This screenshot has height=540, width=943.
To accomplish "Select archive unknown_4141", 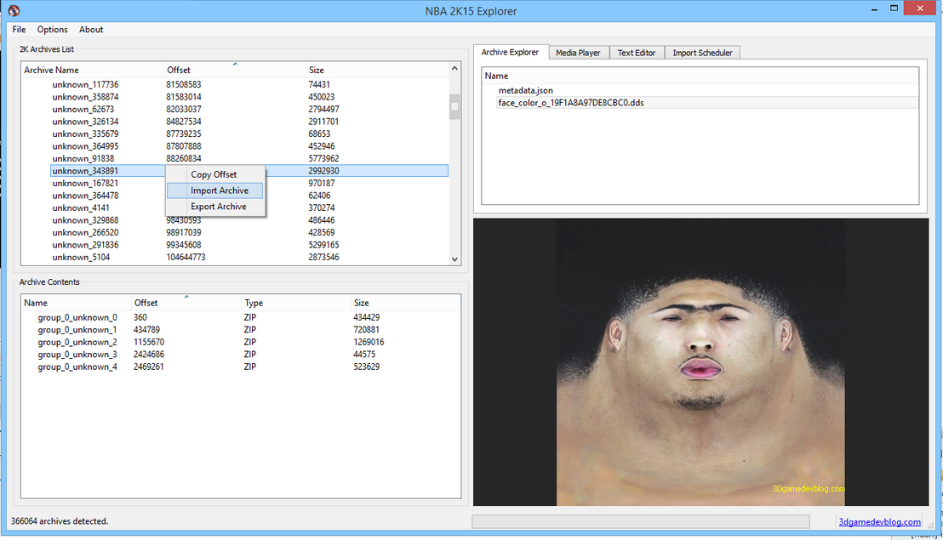I will (x=81, y=207).
